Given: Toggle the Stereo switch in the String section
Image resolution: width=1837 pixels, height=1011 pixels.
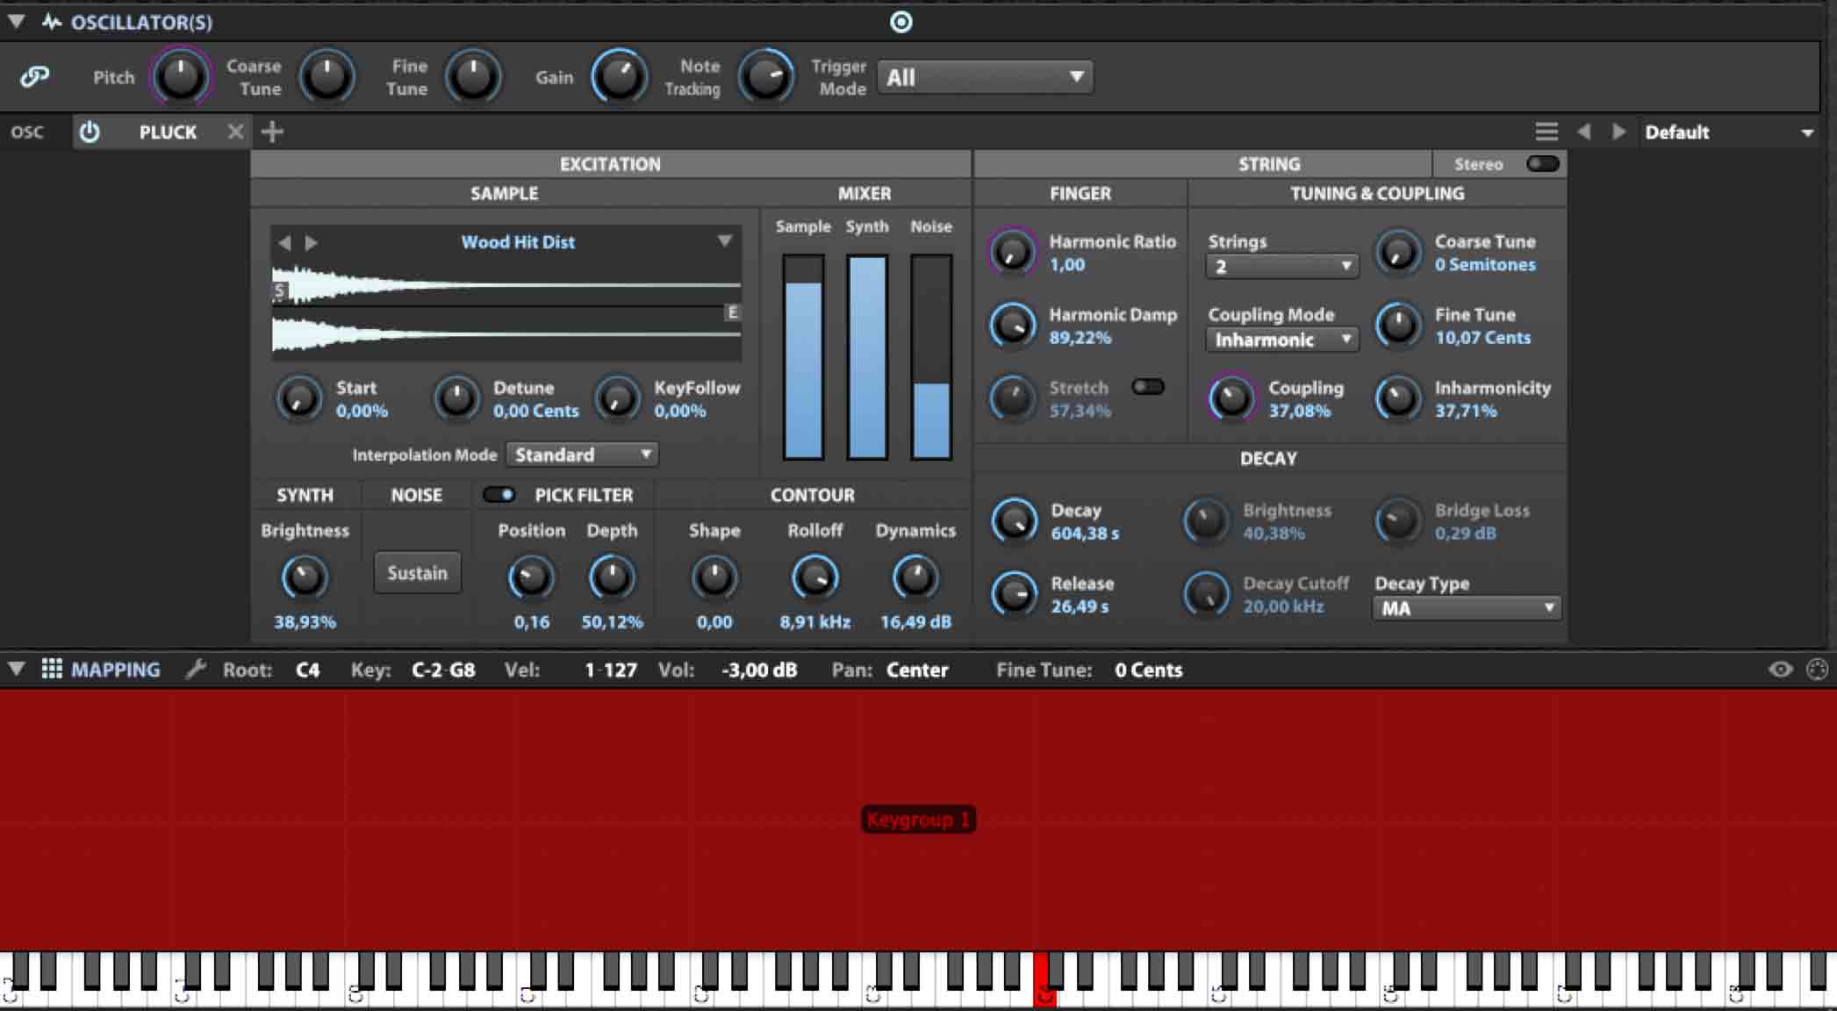Looking at the screenshot, I should pyautogui.click(x=1542, y=164).
